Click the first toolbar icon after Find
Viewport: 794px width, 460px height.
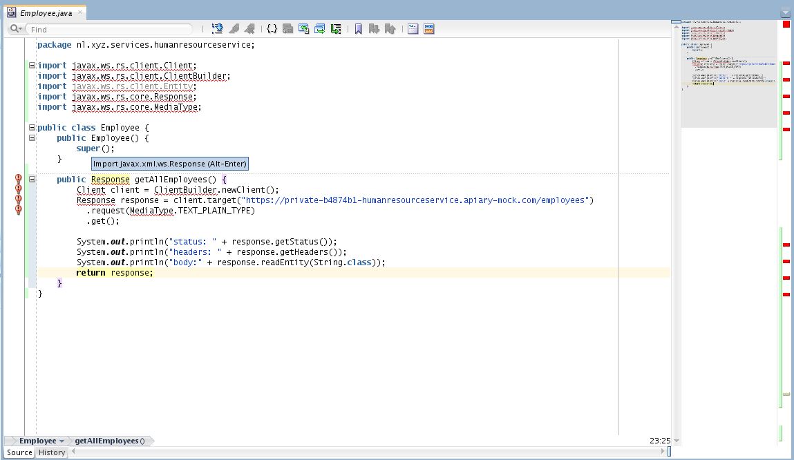(218, 29)
